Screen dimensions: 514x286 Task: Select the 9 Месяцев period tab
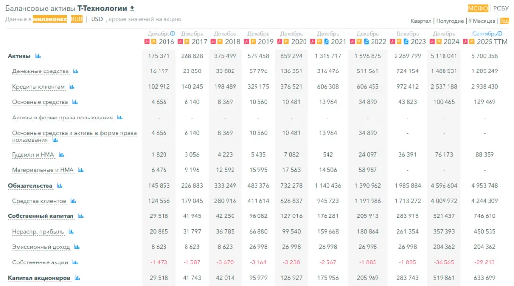(x=482, y=21)
